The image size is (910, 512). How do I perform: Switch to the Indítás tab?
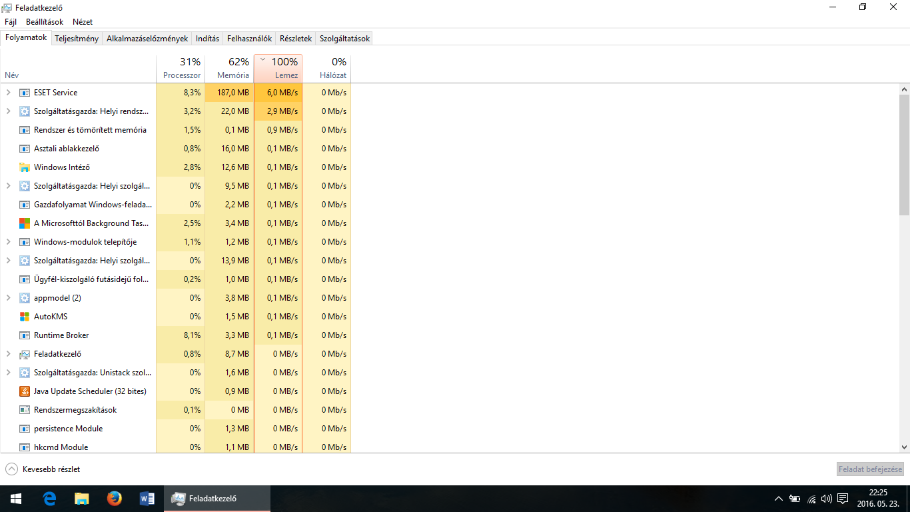click(207, 39)
